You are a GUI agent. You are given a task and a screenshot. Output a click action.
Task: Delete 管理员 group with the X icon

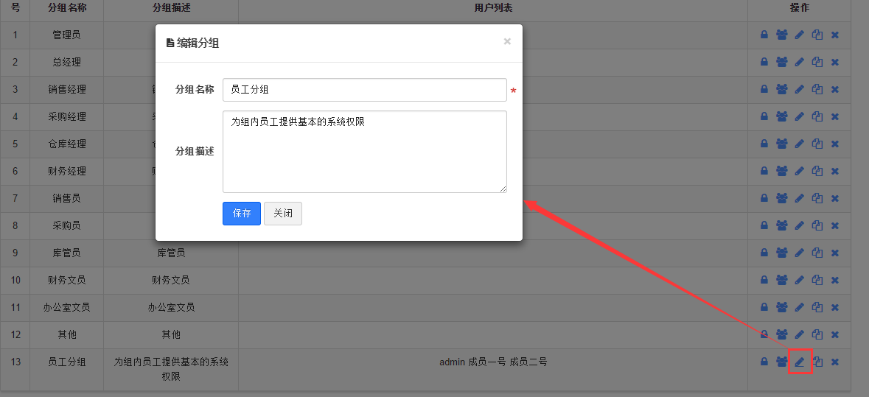pos(834,35)
